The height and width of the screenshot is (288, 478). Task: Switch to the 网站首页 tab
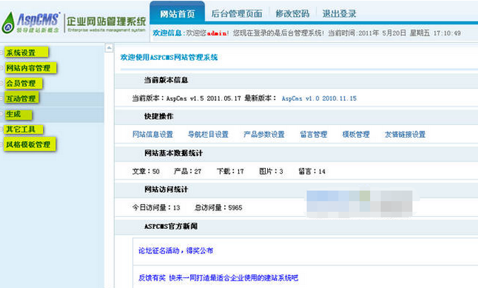(178, 13)
